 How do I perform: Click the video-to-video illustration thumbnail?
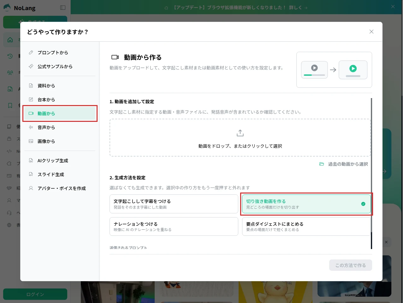(334, 70)
